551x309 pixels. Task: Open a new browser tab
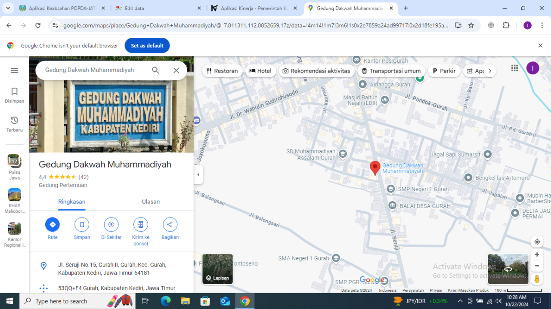[x=406, y=8]
